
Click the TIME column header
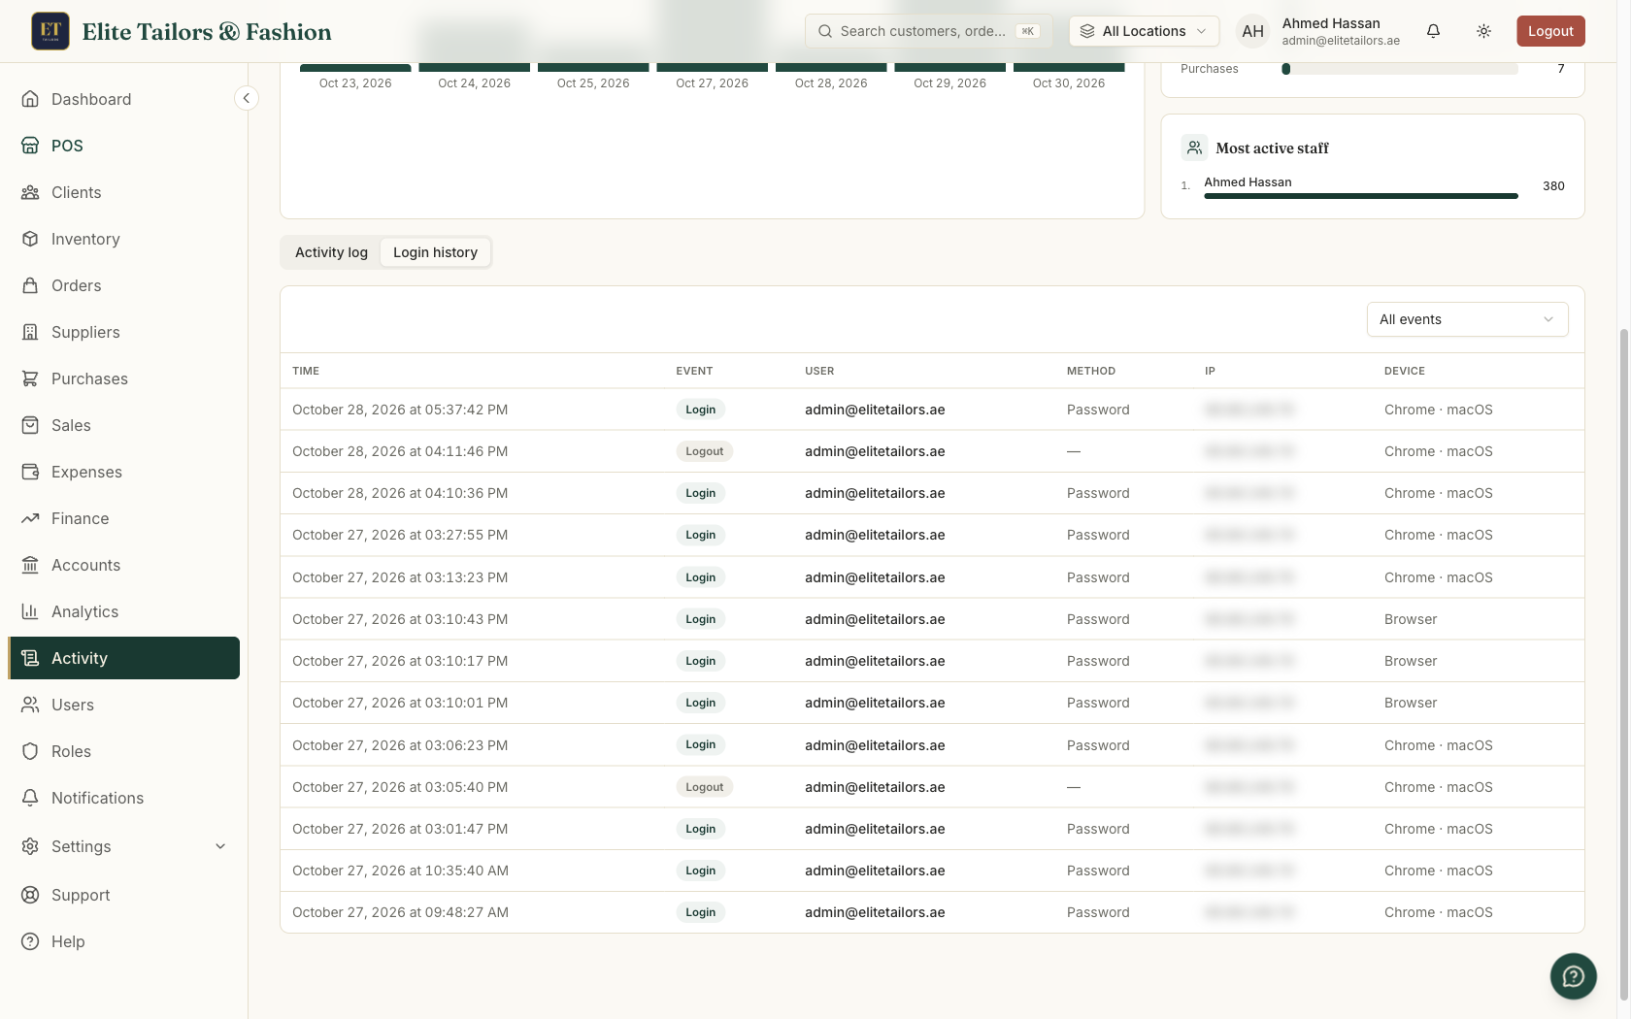pos(306,371)
